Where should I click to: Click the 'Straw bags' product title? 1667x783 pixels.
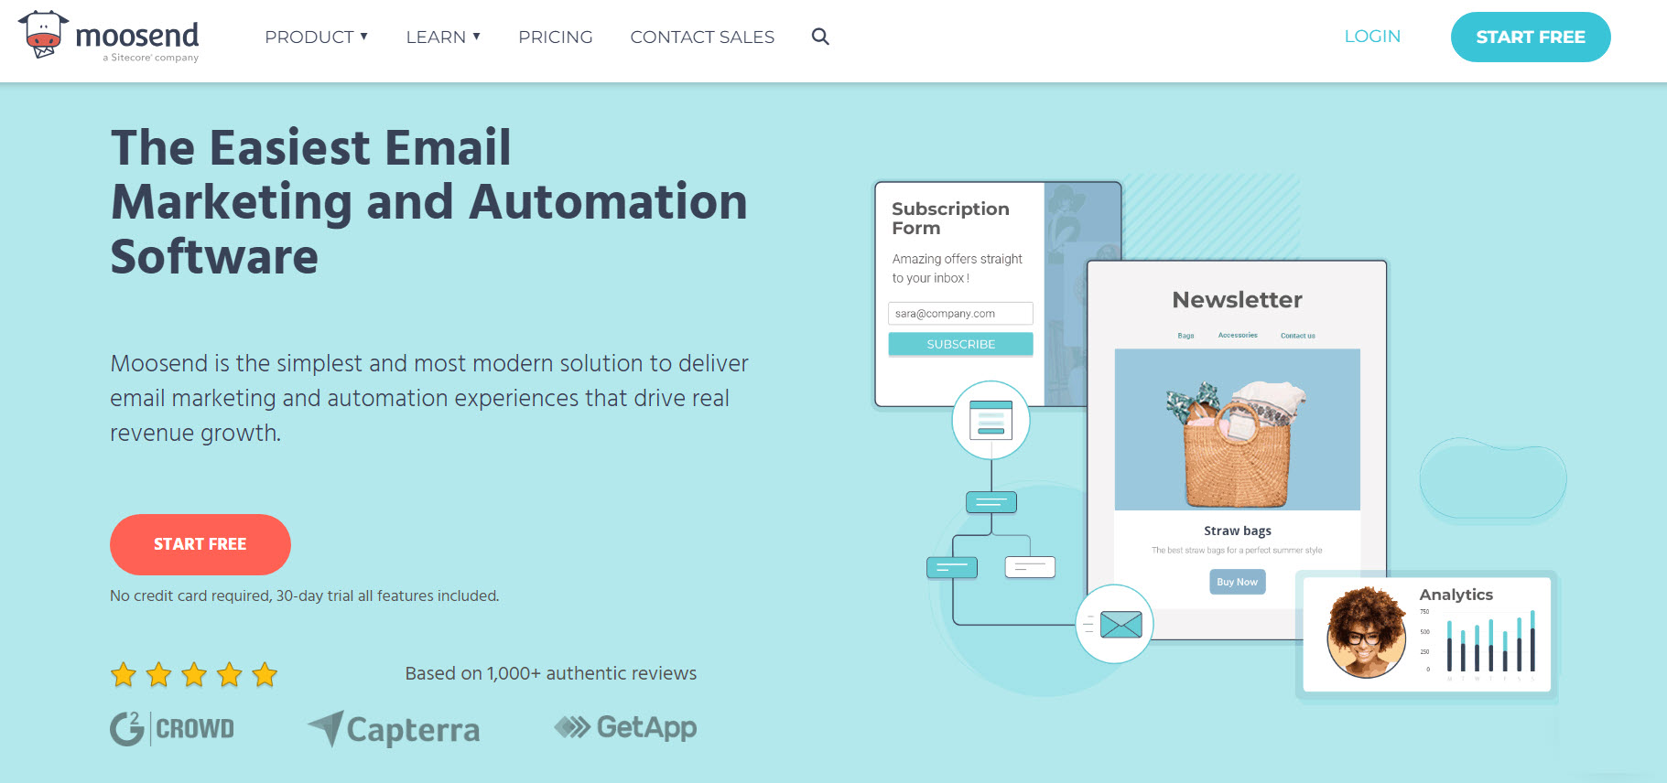click(1238, 531)
